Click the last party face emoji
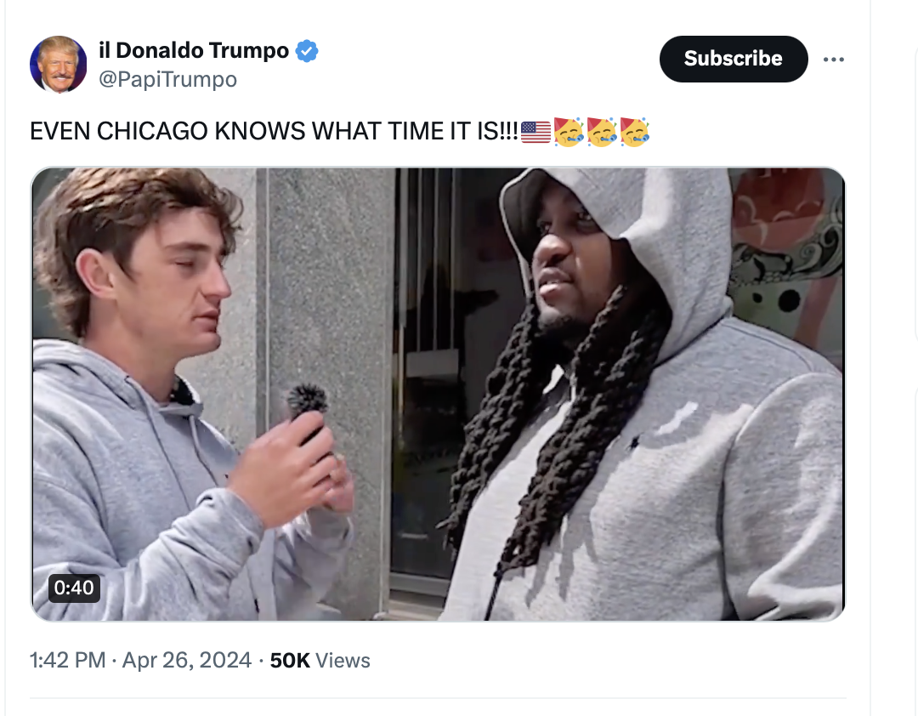The image size is (918, 716). [x=634, y=132]
